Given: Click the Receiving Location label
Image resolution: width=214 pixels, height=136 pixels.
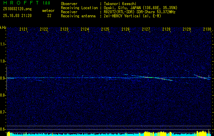Looking at the screenshot, I should click(x=79, y=8).
